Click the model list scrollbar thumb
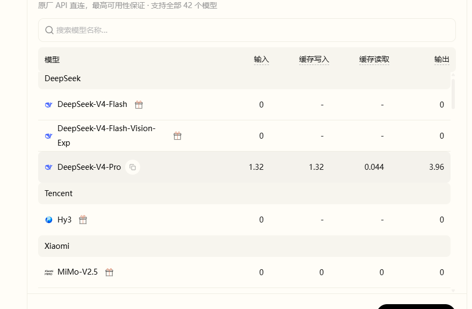 point(453,94)
